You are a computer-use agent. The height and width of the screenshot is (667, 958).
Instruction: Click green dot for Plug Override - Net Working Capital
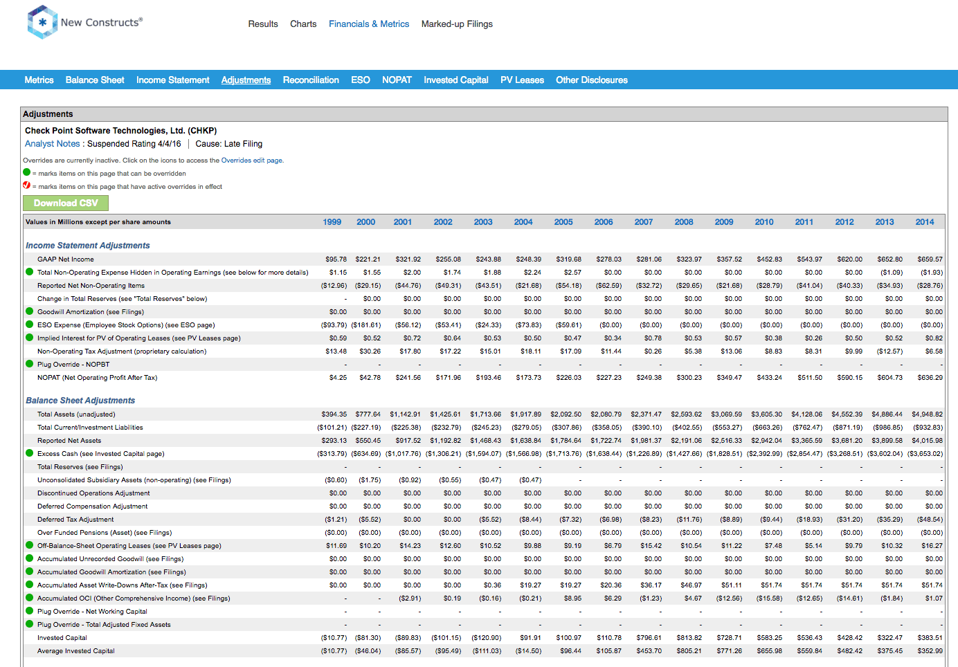point(29,611)
